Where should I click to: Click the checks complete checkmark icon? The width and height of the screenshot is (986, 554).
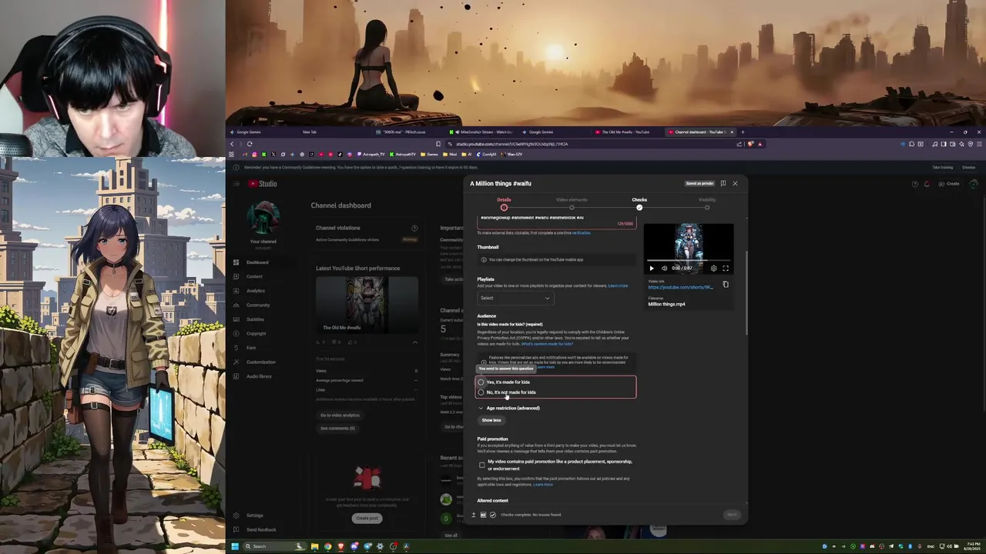[x=493, y=515]
